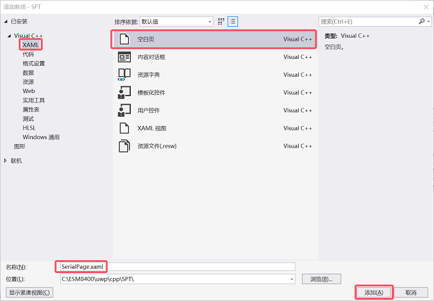434x301 pixels.
Task: Switch to medium icons grid view
Action: (221, 22)
